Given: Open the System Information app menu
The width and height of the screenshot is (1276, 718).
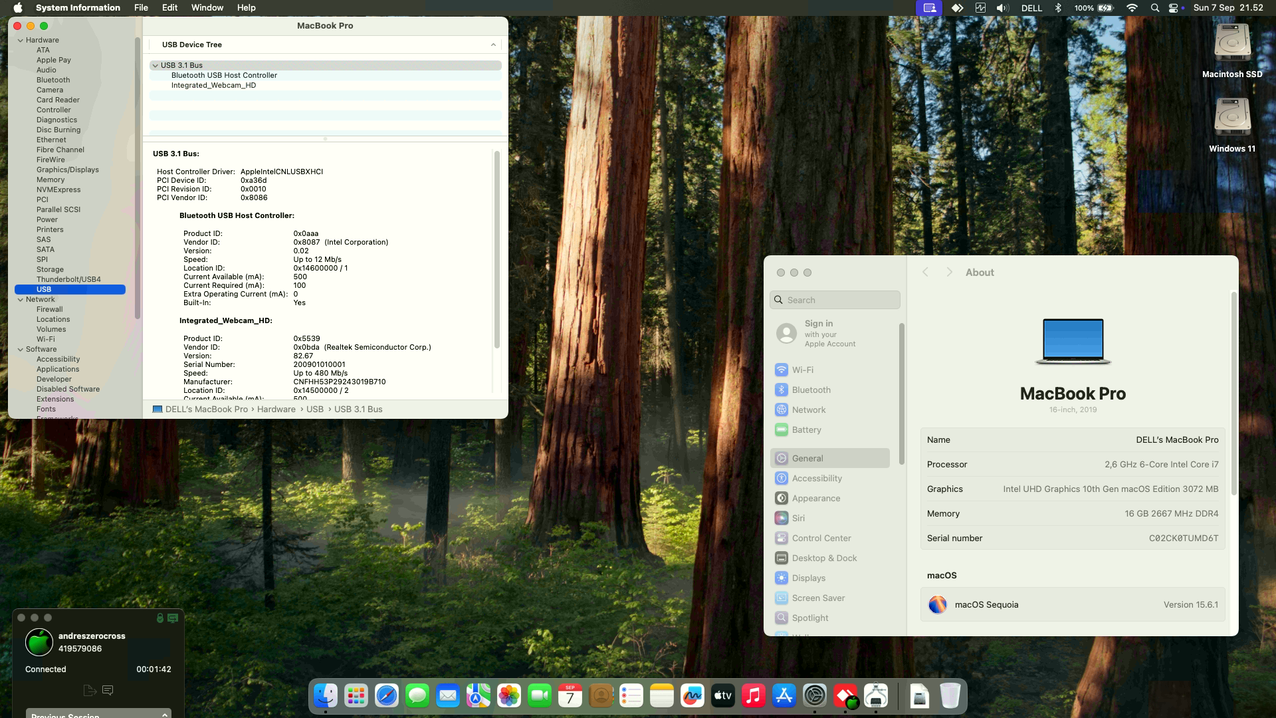Looking at the screenshot, I should [x=78, y=8].
